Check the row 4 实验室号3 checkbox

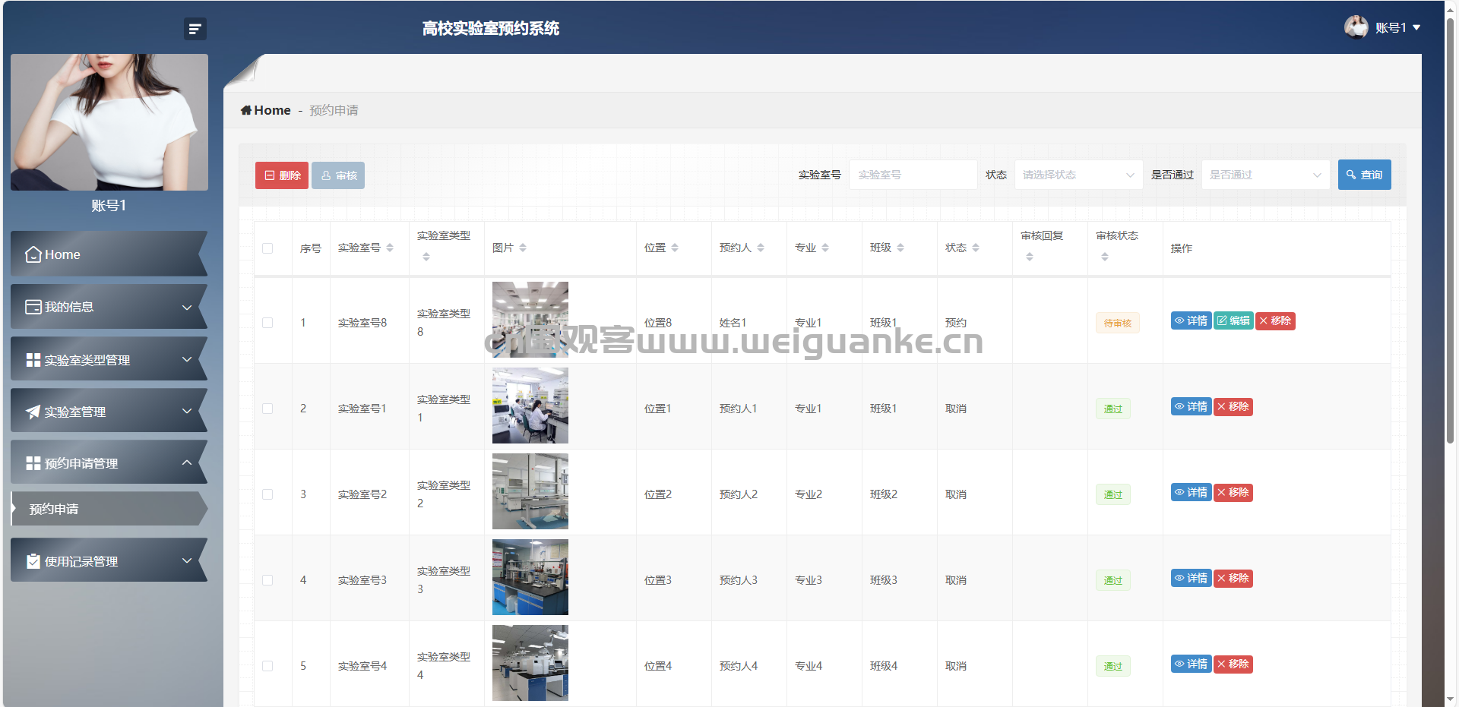(267, 580)
